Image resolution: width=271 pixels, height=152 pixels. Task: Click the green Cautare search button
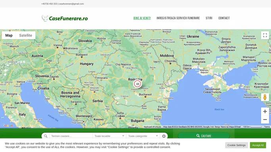click(204, 136)
